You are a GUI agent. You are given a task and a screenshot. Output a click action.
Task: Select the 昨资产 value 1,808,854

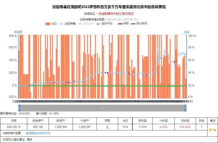pyautogui.click(x=61, y=127)
